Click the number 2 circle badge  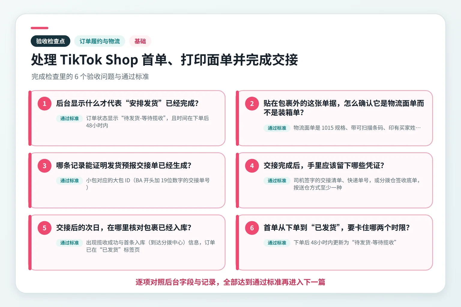pos(252,104)
